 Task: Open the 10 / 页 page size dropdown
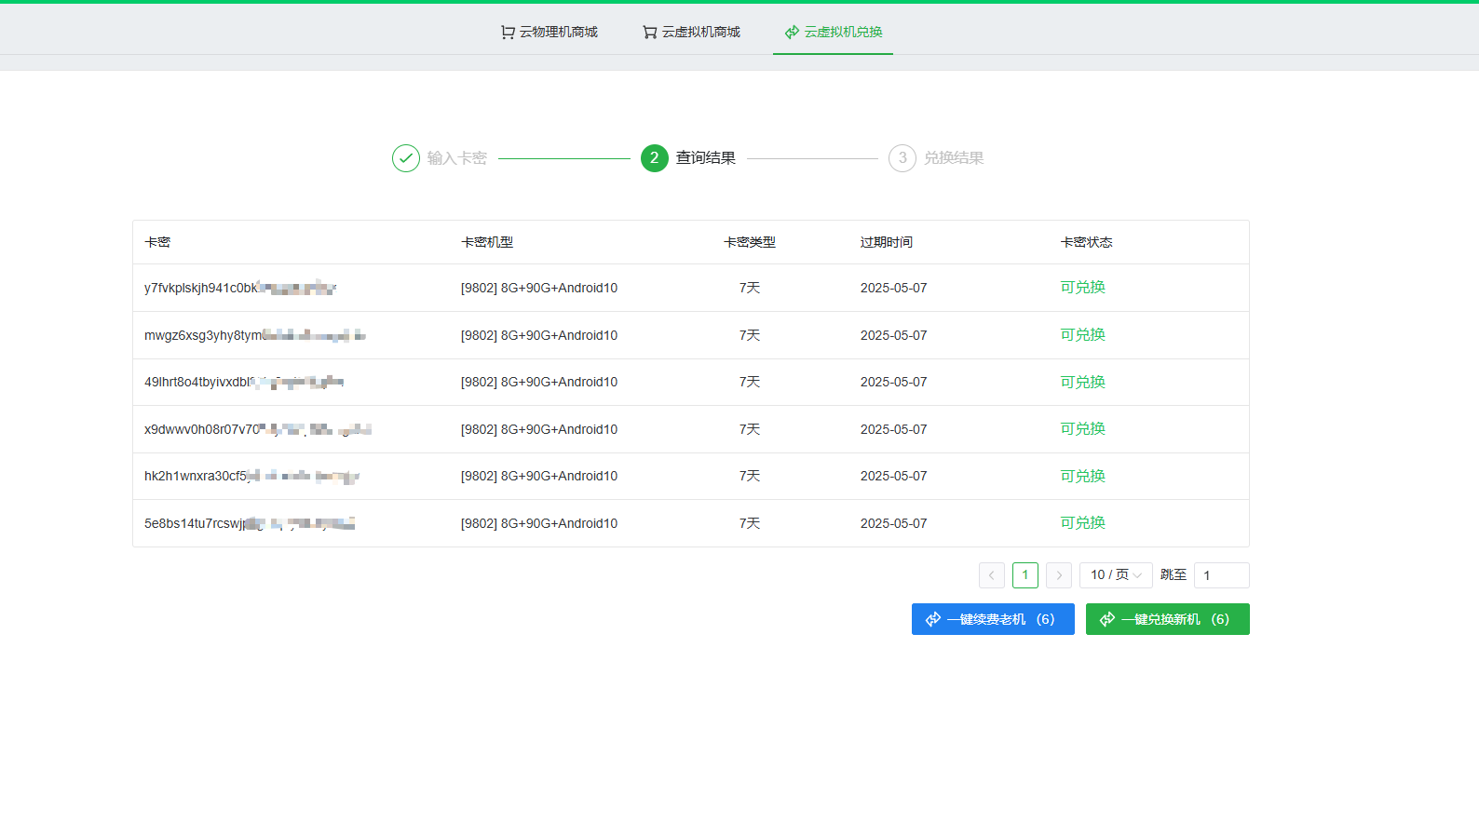pos(1116,575)
